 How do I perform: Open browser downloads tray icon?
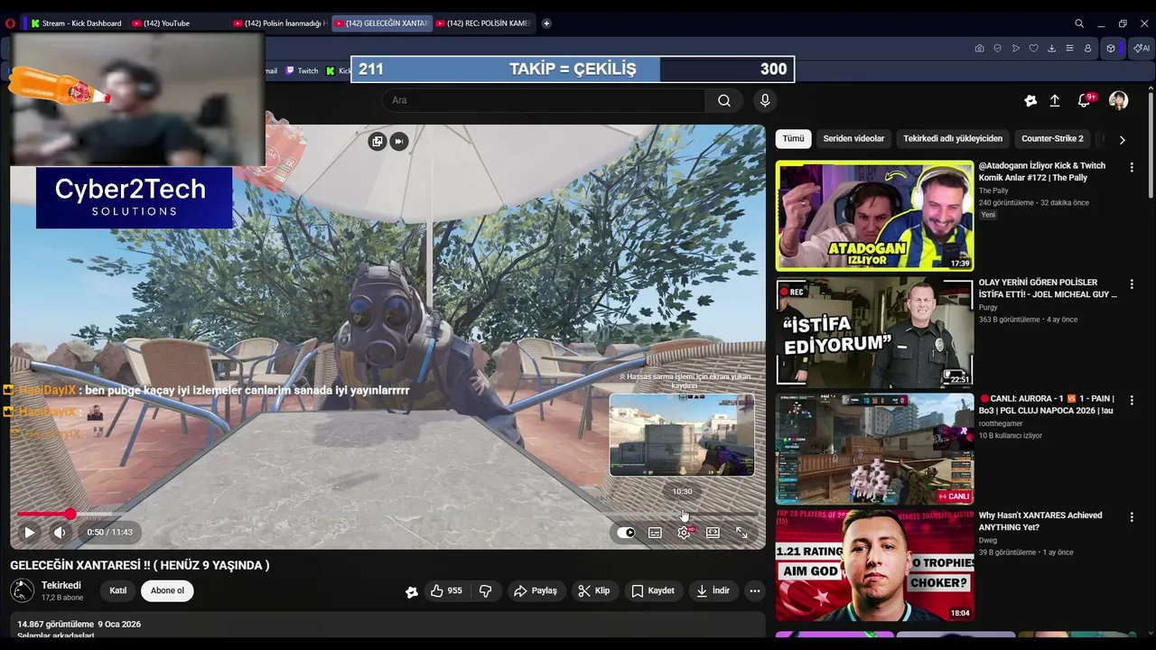coord(1051,49)
